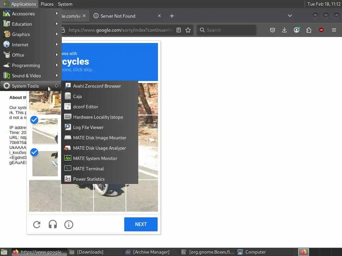Click the clock showing Tue Feb 18
The width and height of the screenshot is (342, 256).
tap(324, 4)
